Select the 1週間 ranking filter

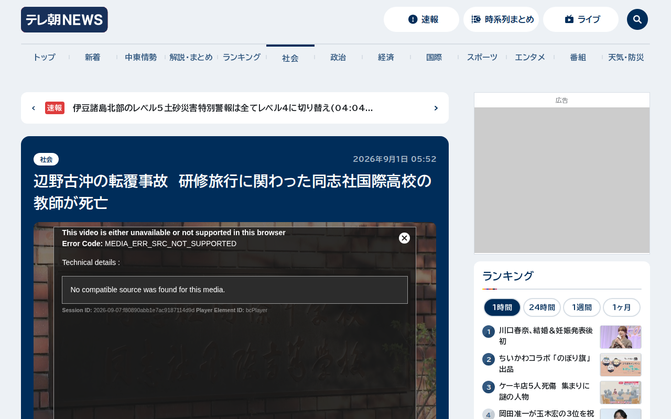(x=582, y=307)
